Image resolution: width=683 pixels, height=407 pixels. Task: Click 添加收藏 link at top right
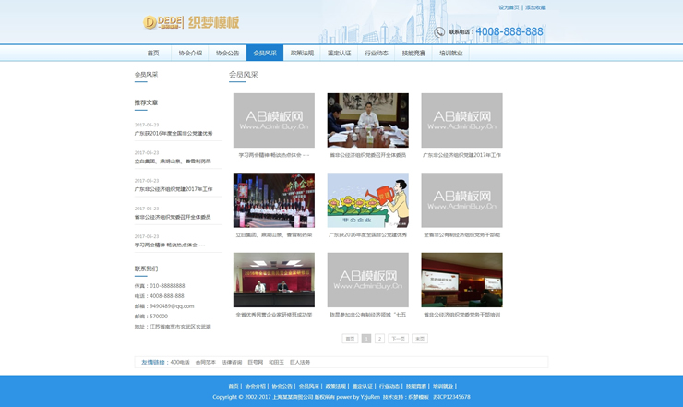[x=535, y=7]
